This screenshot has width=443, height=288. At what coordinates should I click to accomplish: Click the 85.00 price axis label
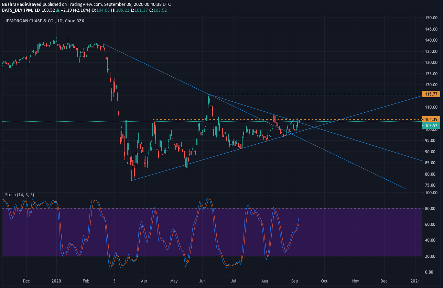point(431,163)
